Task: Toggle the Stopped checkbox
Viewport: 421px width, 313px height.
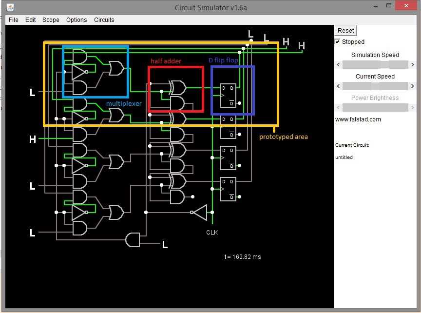Action: coord(338,41)
